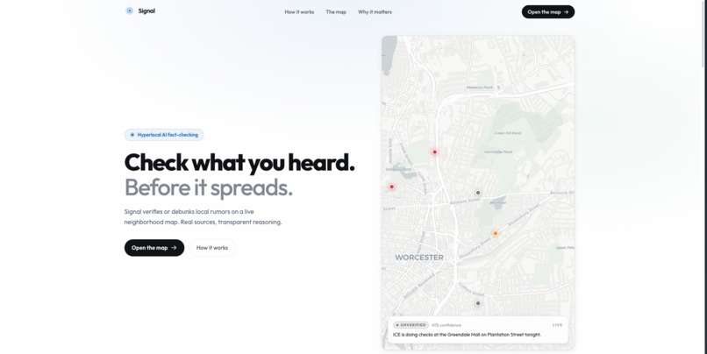Select the red marker near Salisbury Pond

tap(391, 187)
